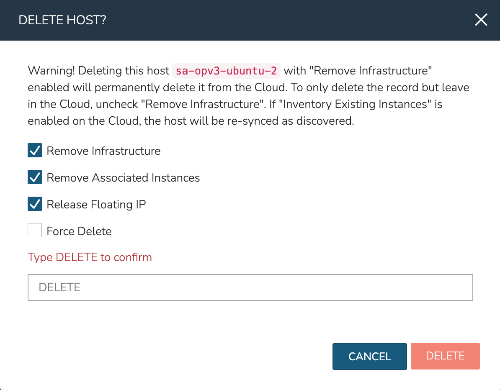Click the sa-opv3-ubuntu-2 host name tag
Screen dimensions: 500x390
pos(226,71)
